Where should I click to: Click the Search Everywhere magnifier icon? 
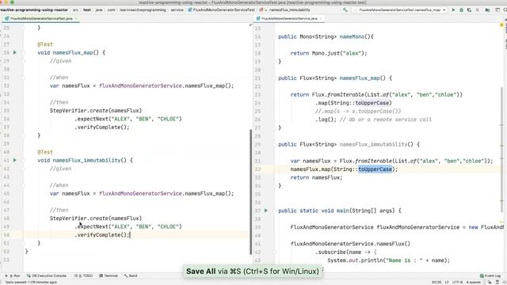[505, 10]
